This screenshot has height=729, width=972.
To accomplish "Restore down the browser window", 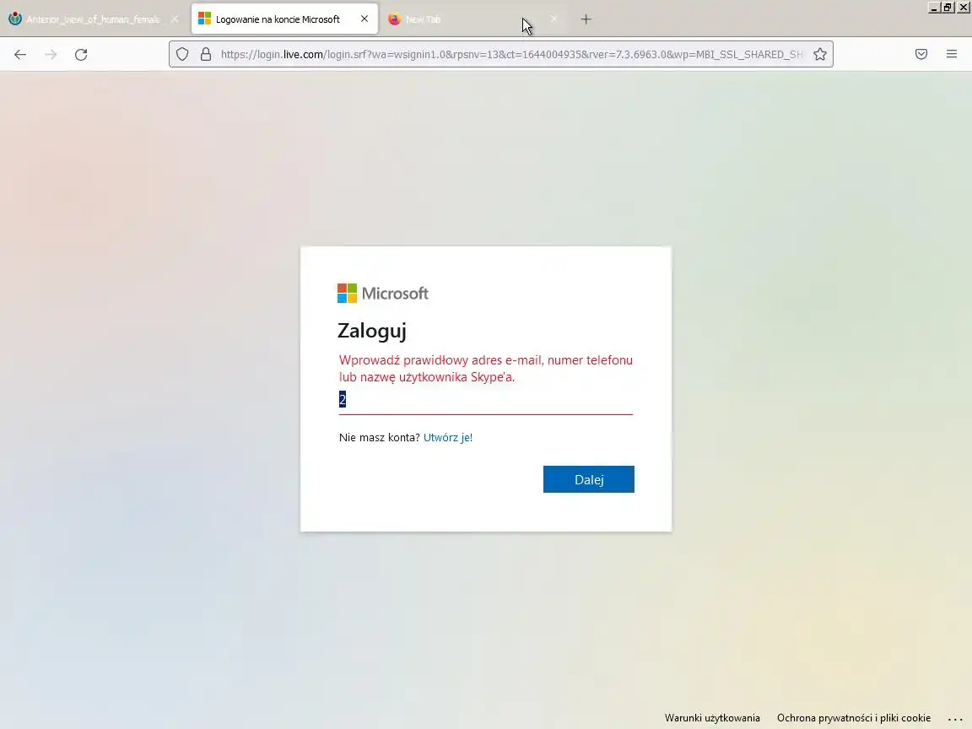I will [948, 8].
